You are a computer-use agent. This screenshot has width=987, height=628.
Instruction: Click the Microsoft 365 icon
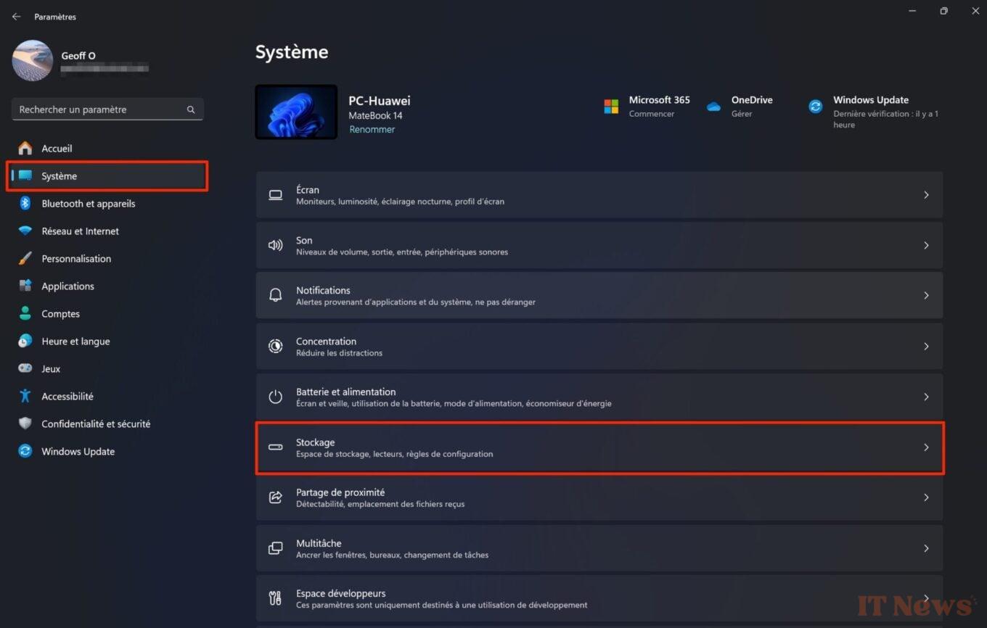(x=610, y=106)
